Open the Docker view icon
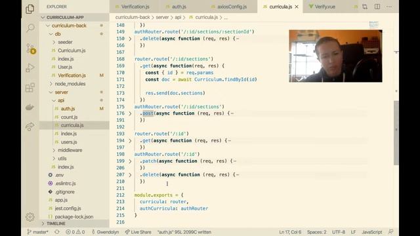This screenshot has height=236, width=420. pos(30,108)
